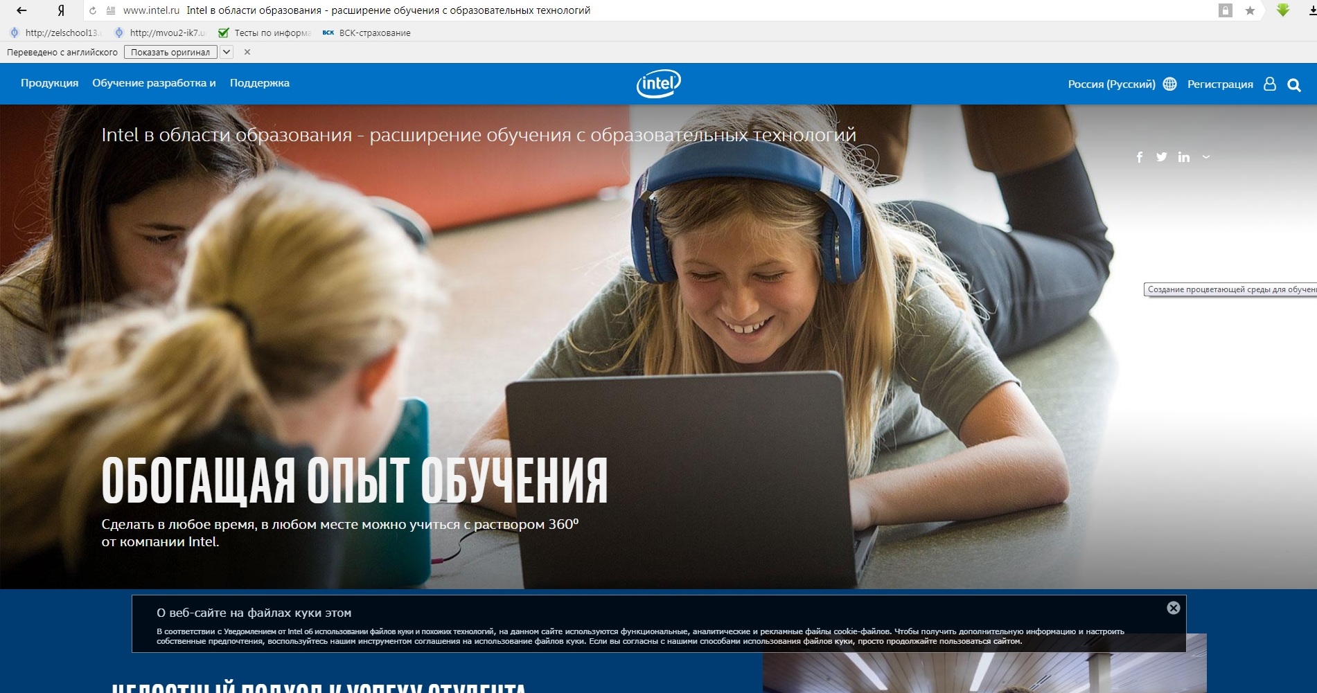Click the user account icon
The height and width of the screenshot is (693, 1317).
(1270, 84)
